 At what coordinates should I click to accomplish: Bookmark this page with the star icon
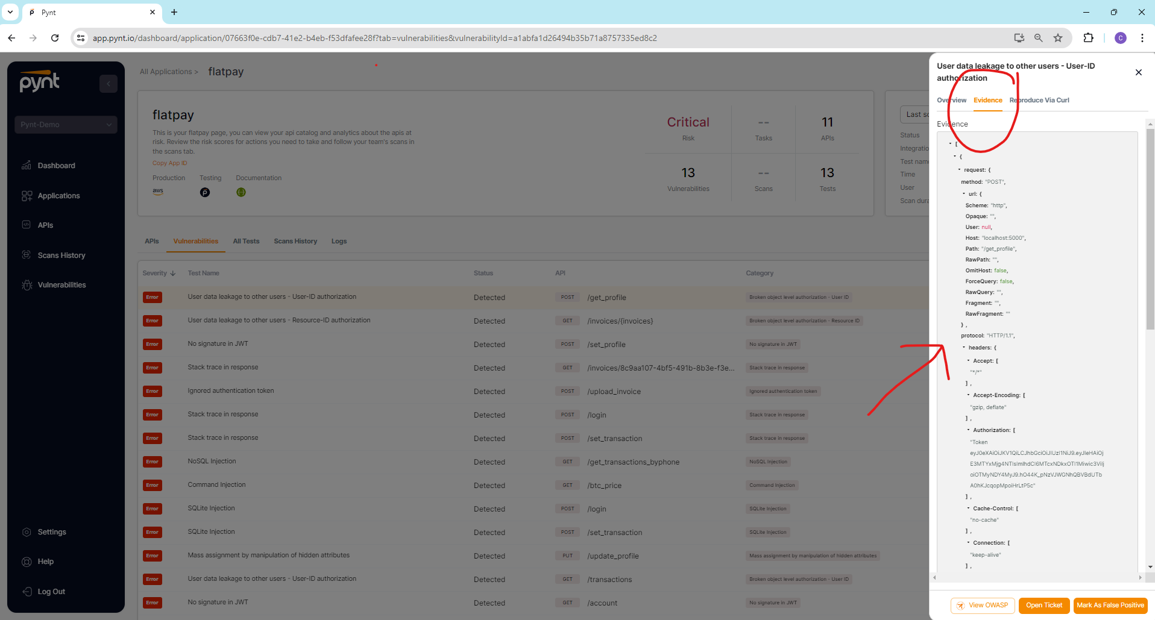1058,38
